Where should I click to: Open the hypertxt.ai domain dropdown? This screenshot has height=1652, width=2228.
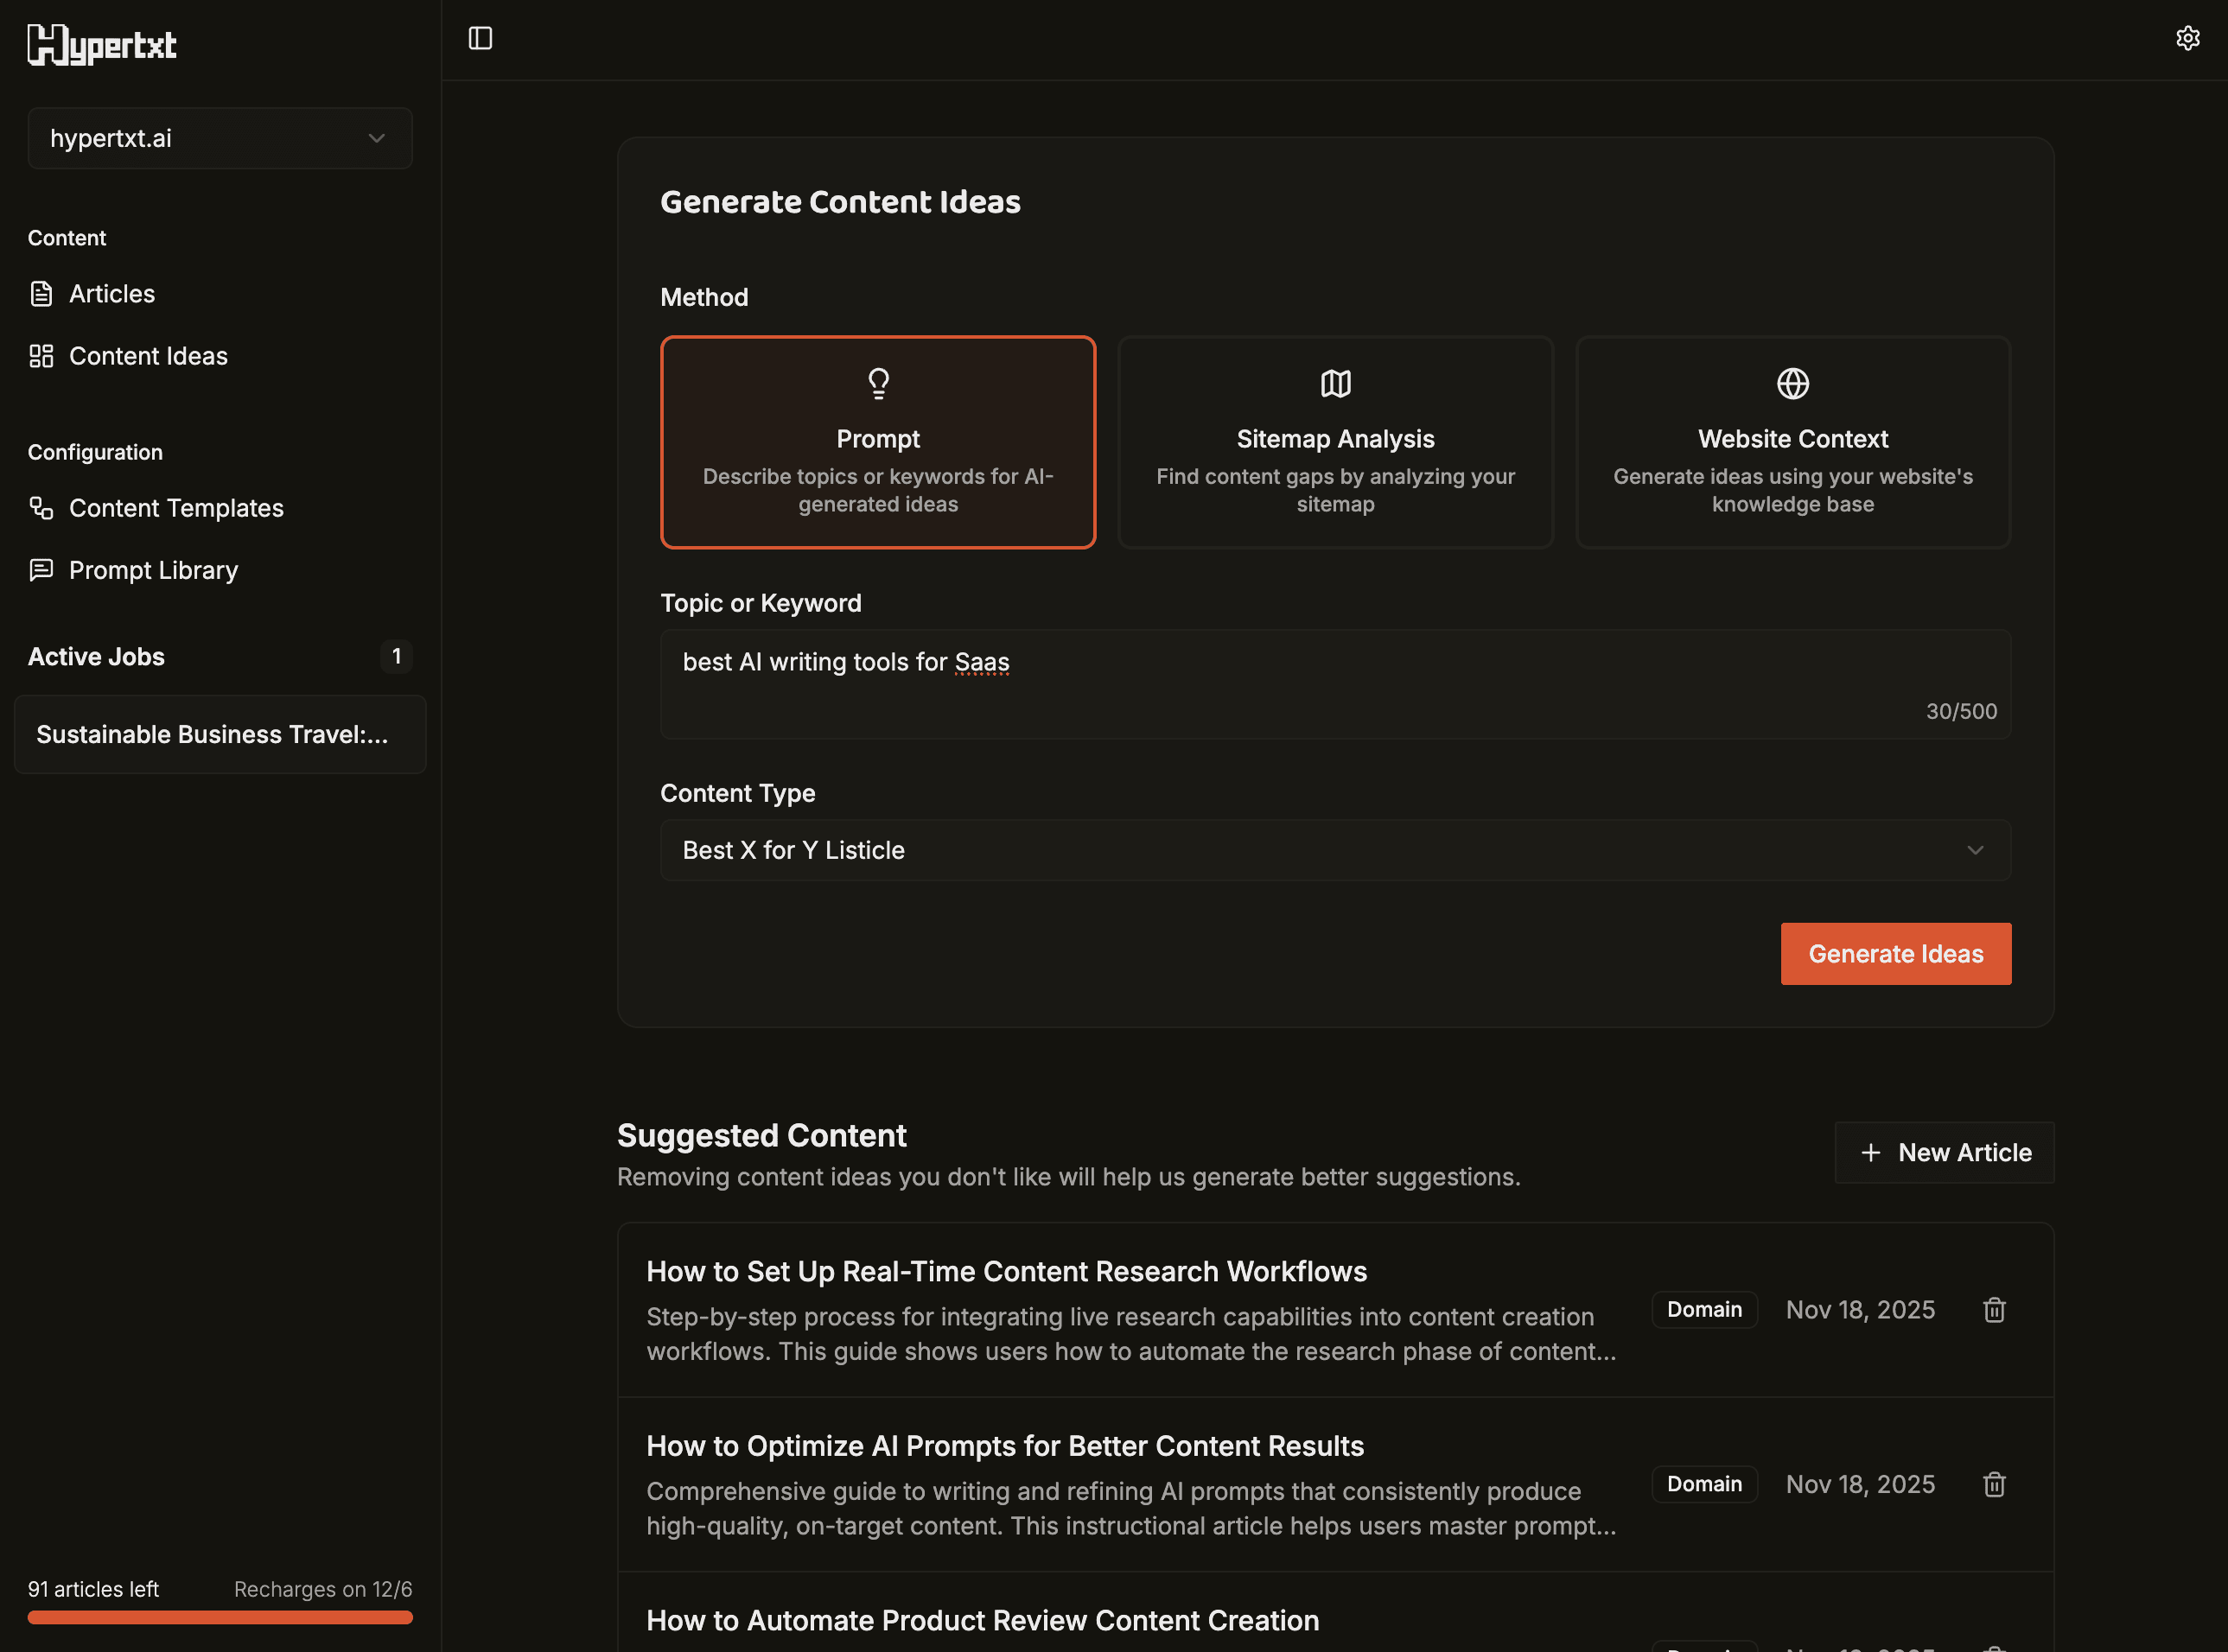click(220, 138)
